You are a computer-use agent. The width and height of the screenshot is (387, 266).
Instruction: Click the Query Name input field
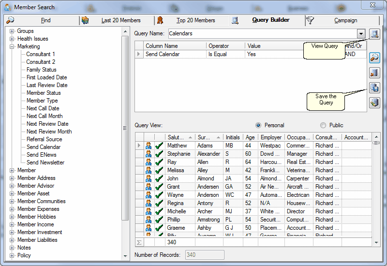click(263, 33)
